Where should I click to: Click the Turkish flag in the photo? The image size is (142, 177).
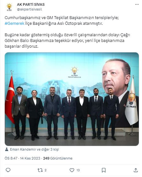[x=10, y=99]
